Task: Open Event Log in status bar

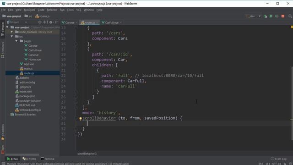Action: (279, 159)
